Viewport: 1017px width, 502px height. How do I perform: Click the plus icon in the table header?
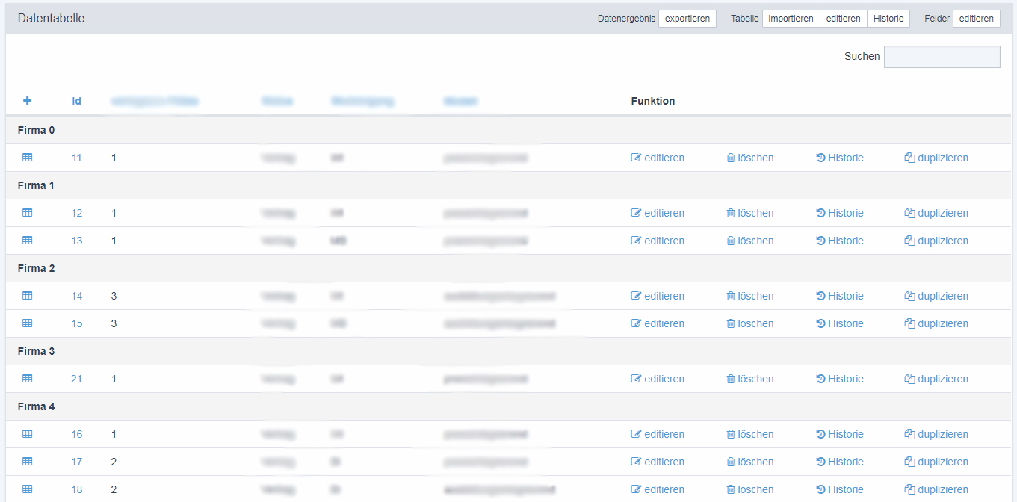coord(27,101)
